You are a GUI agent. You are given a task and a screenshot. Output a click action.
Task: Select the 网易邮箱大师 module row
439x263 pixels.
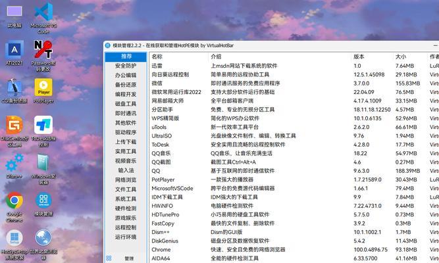pos(294,101)
